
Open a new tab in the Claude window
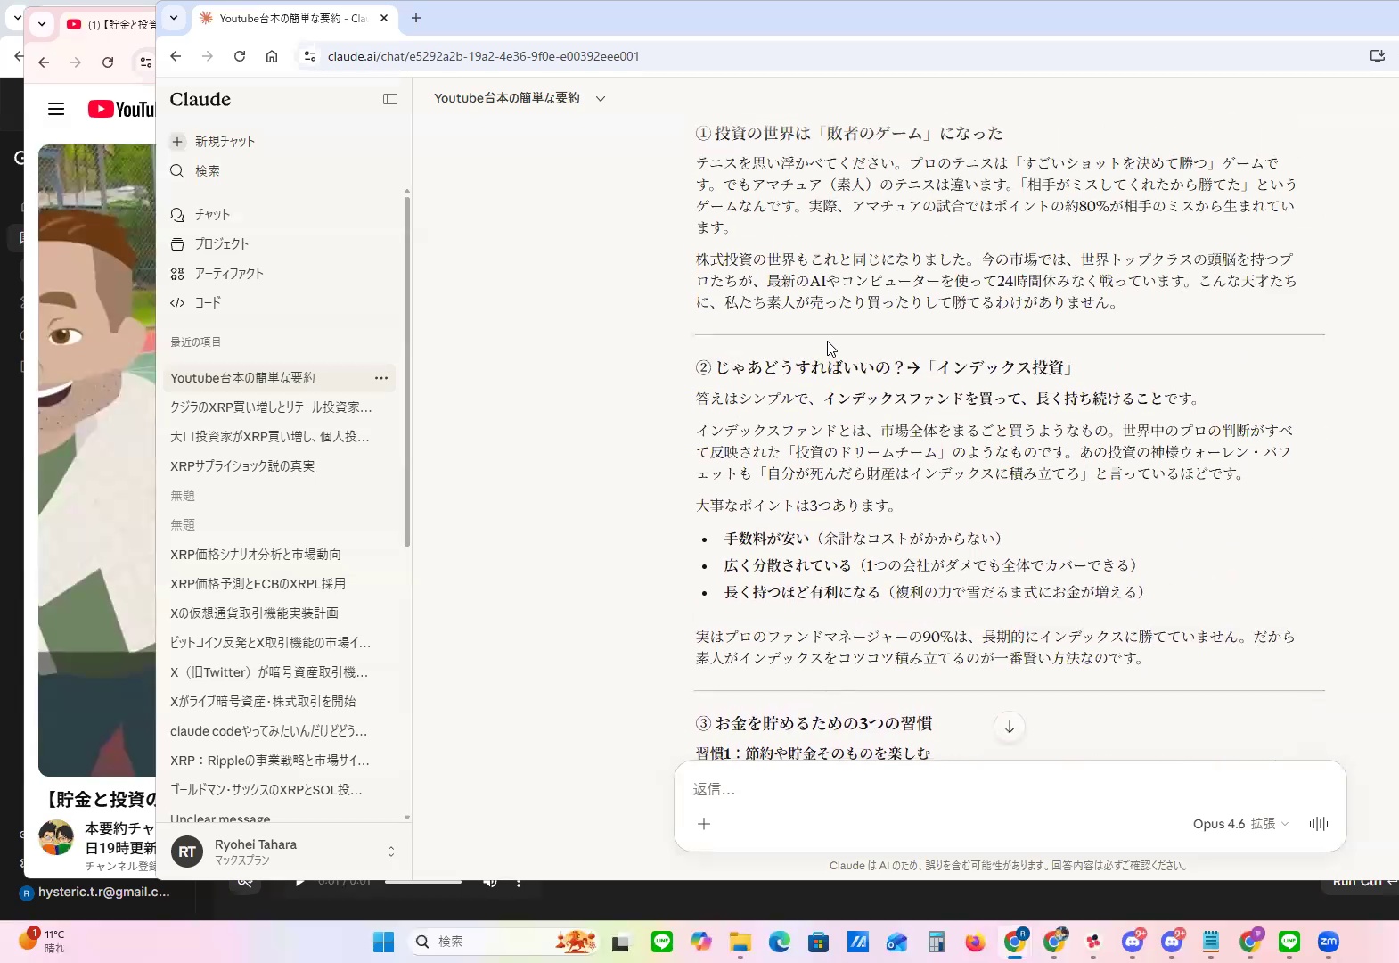pyautogui.click(x=416, y=18)
